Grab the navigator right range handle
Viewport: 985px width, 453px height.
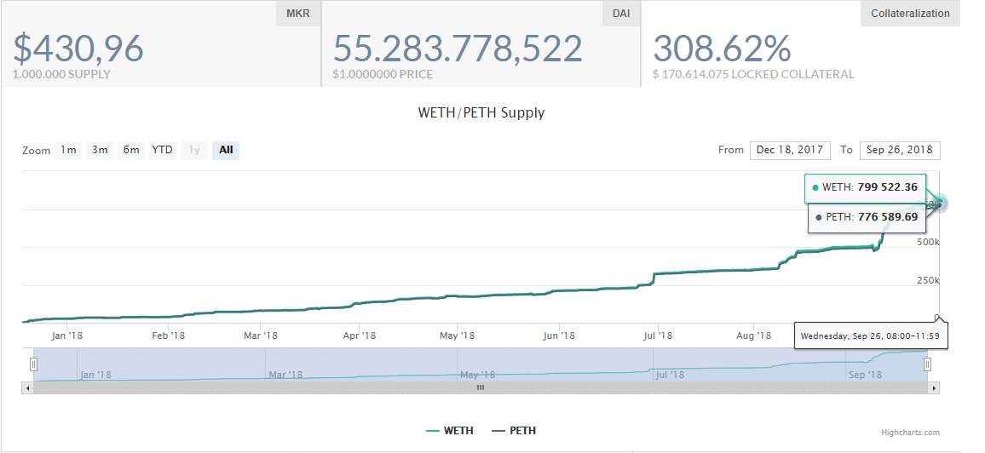(x=927, y=364)
